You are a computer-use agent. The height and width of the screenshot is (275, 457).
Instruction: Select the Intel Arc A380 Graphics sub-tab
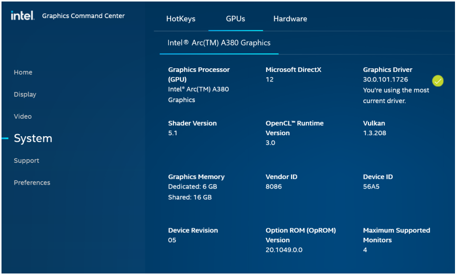tap(219, 43)
